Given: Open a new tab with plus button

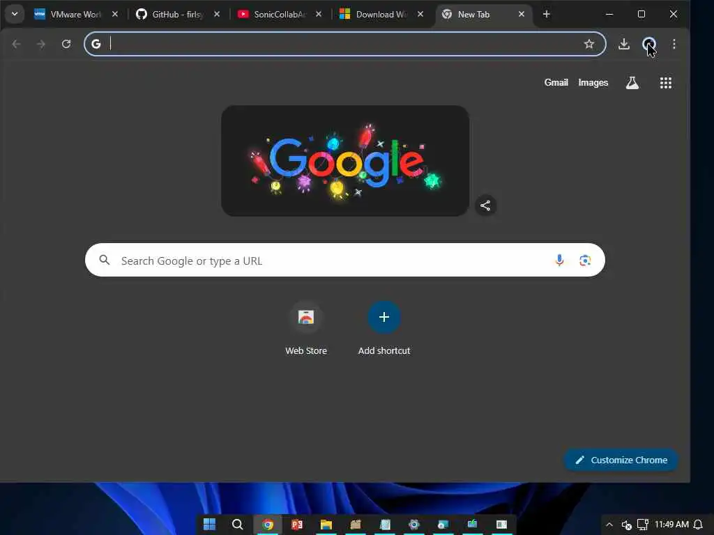Looking at the screenshot, I should coord(547,14).
